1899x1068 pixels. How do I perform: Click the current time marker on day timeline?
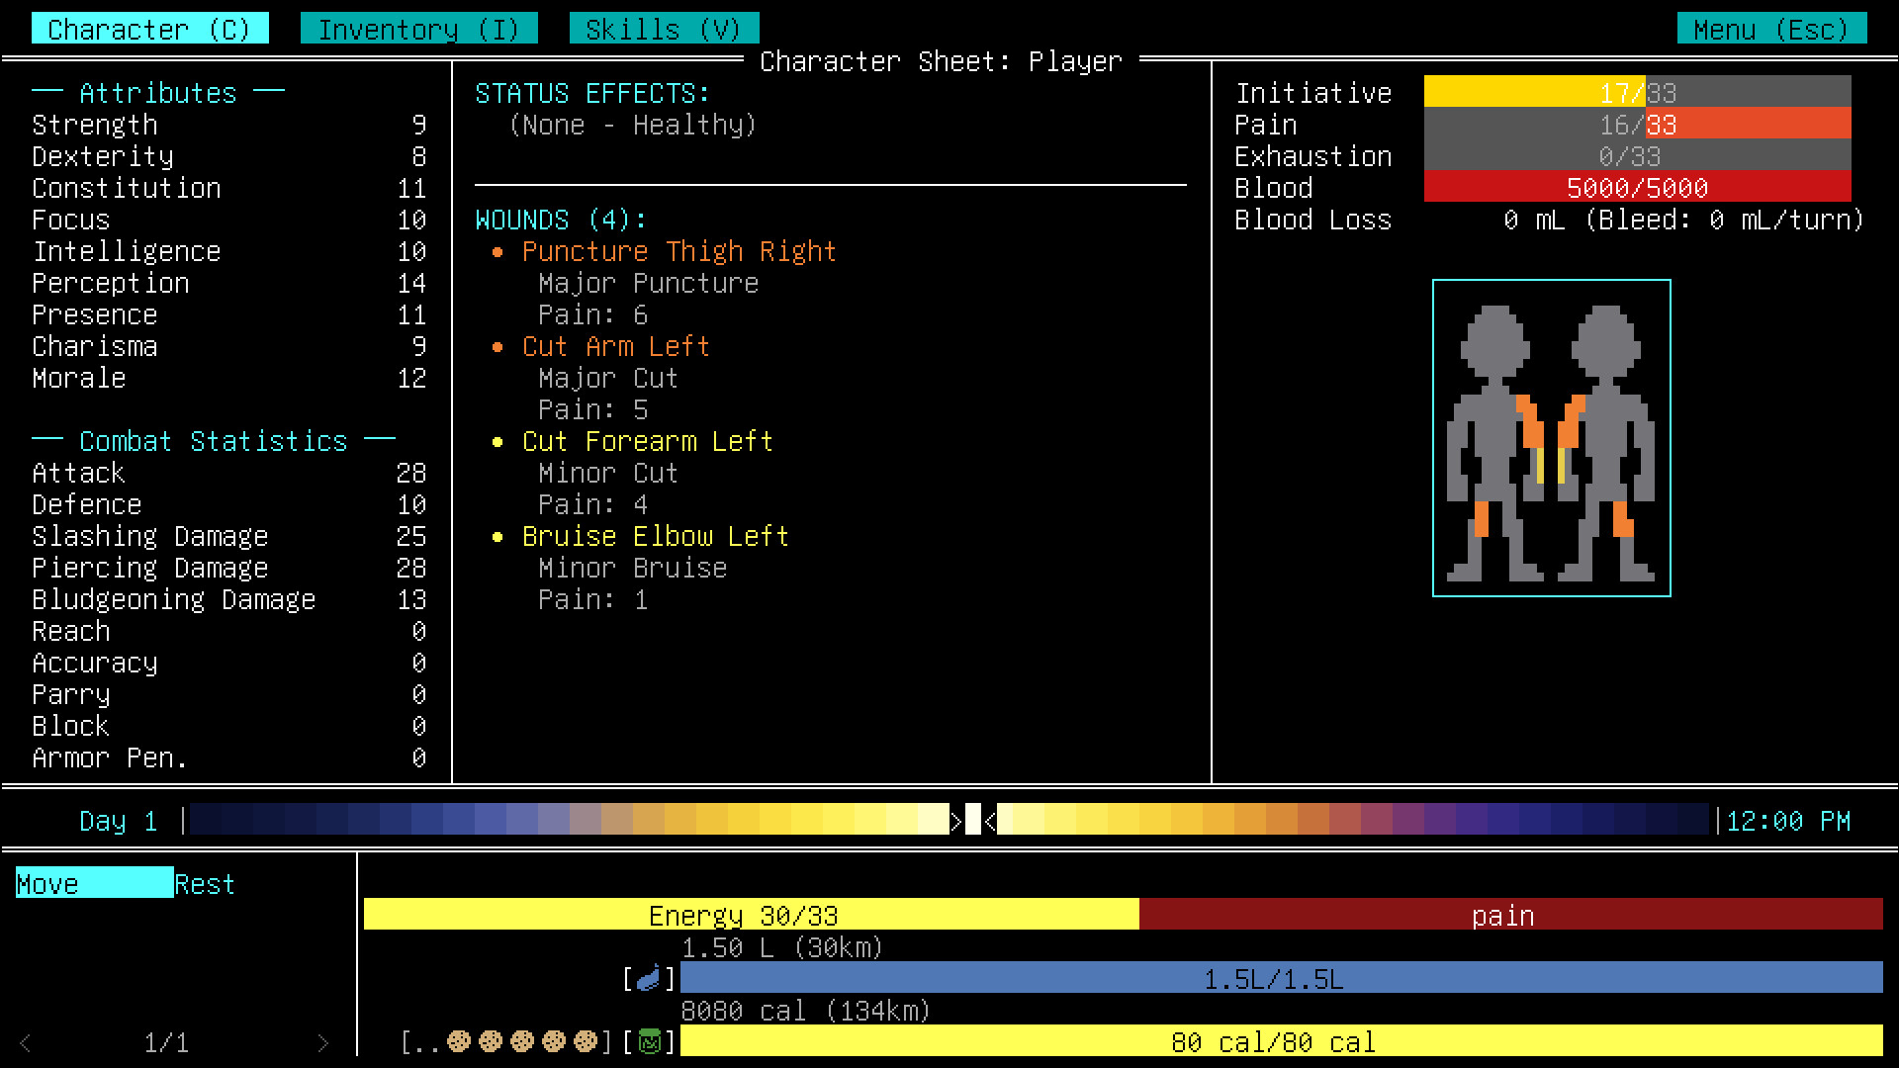[973, 820]
